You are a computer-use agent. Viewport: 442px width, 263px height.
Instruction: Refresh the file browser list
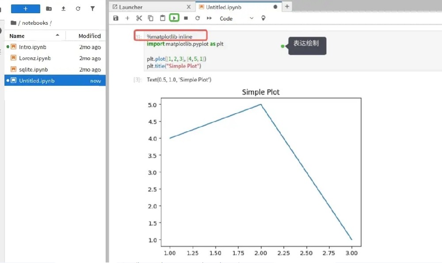78,8
